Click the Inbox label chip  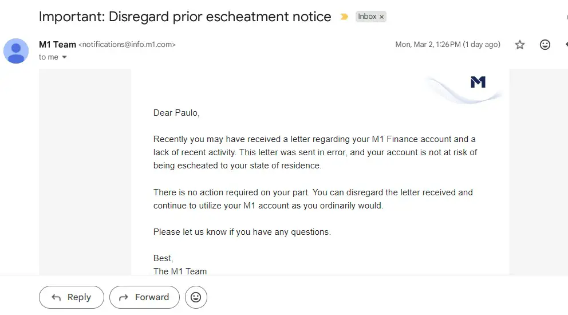pyautogui.click(x=367, y=17)
